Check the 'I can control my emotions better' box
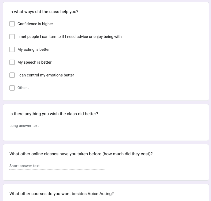This screenshot has height=201, width=211. tap(12, 75)
